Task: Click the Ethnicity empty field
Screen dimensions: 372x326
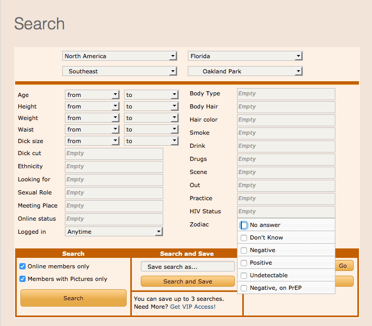Action: click(114, 167)
